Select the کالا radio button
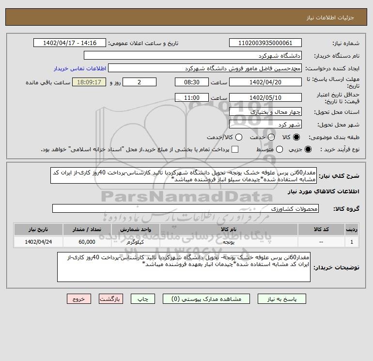Viewport: 373px width, 361px height. point(296,137)
